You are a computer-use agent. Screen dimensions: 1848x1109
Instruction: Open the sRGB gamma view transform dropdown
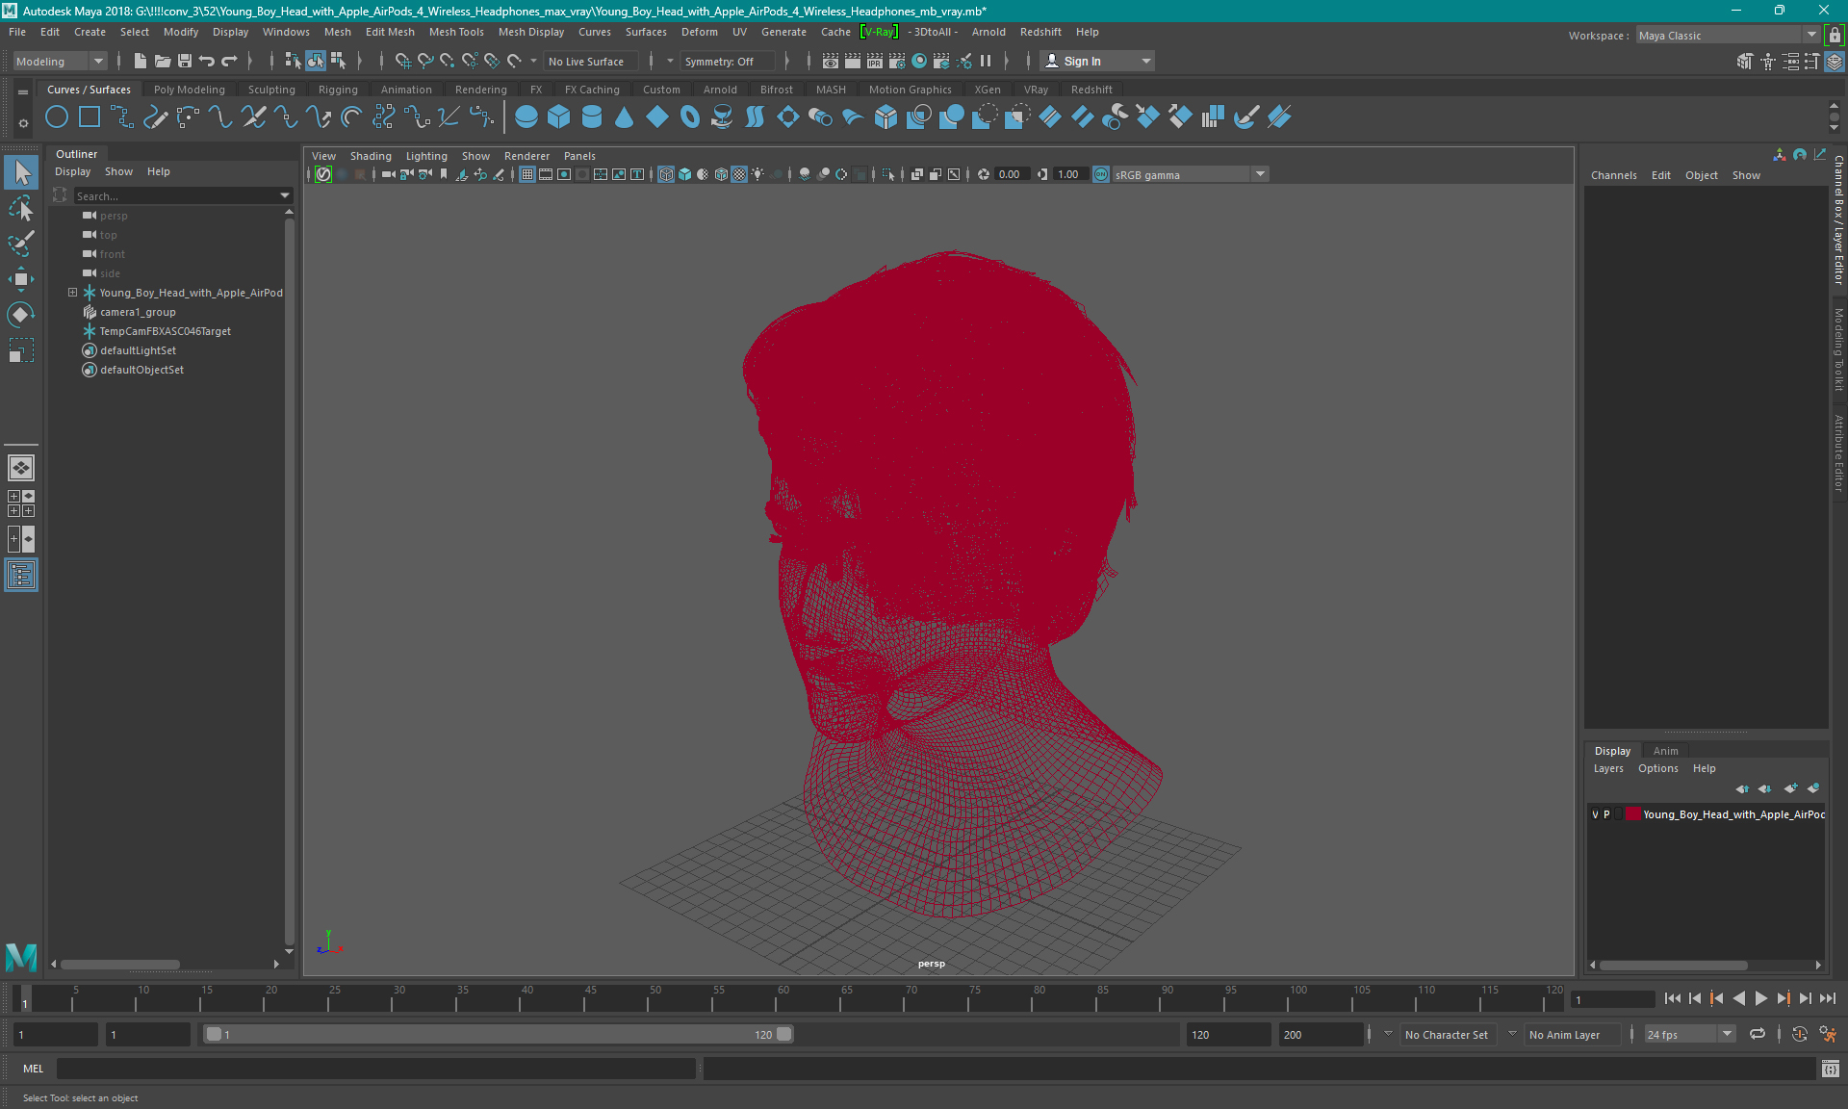(1190, 174)
